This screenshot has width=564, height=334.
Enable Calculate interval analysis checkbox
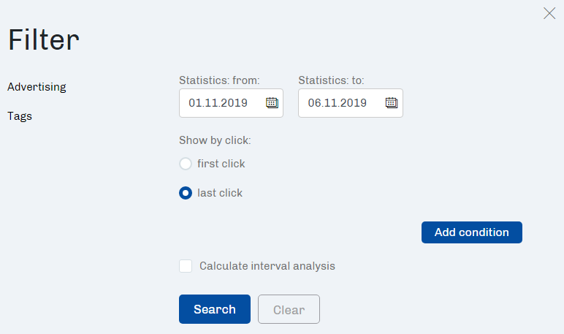(x=186, y=266)
